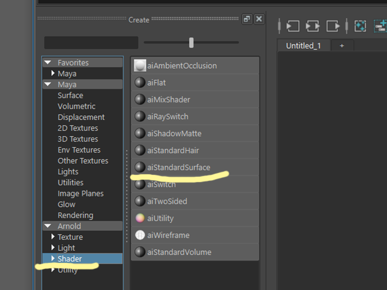Screen dimensions: 387x290
Task: Add a new graph tab
Action: tap(342, 46)
